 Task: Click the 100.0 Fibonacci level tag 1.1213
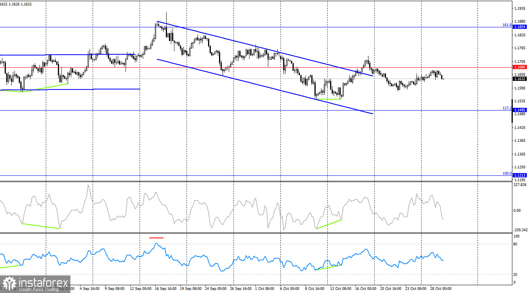point(521,175)
